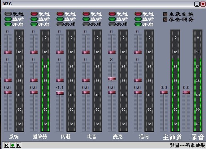Click the middle slider knob of 电音 channel

pos(86,80)
